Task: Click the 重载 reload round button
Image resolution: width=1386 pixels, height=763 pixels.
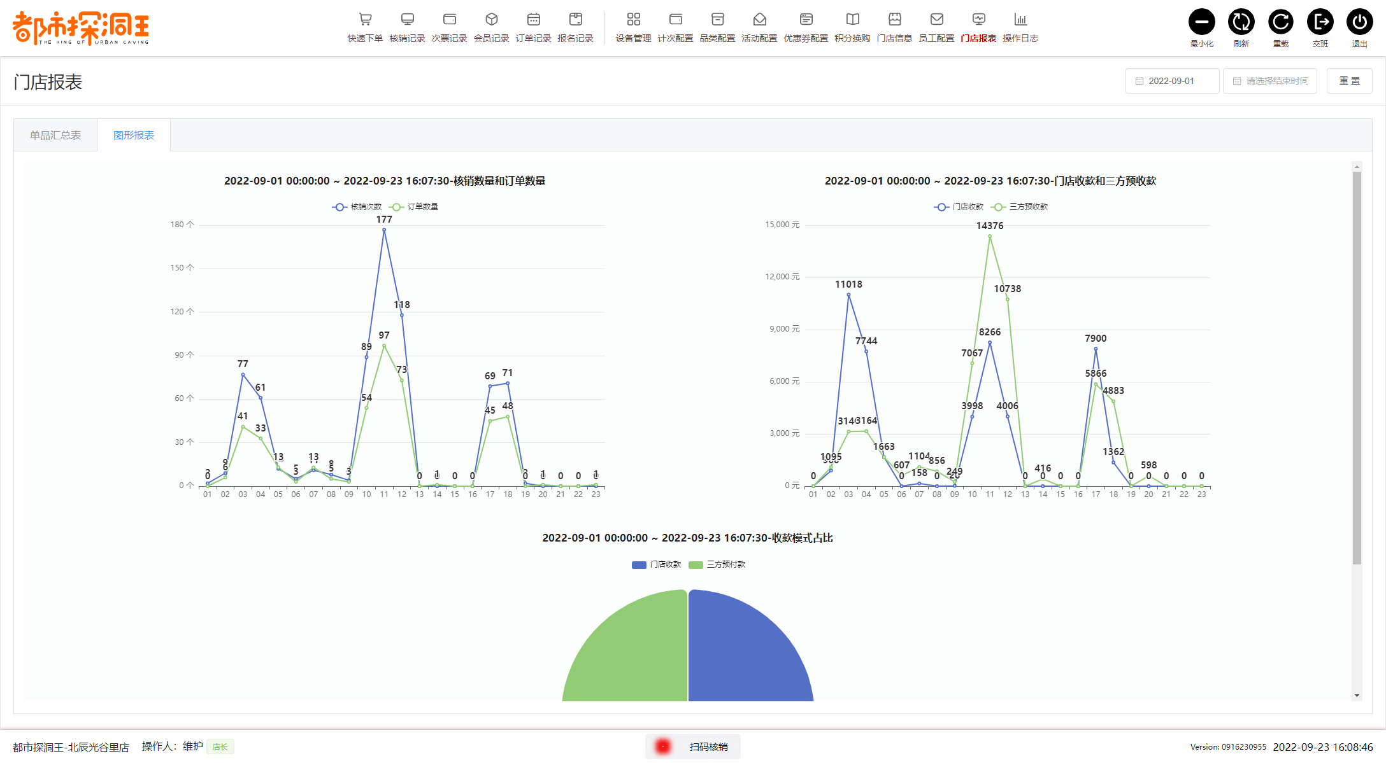Action: click(x=1280, y=22)
